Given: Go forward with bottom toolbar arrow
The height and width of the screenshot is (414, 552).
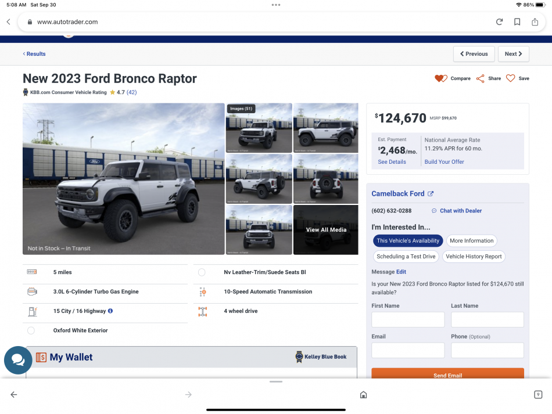Looking at the screenshot, I should [188, 395].
